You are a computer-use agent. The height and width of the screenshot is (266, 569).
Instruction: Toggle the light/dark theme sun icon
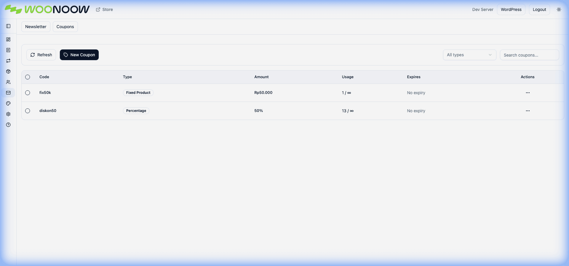point(559,9)
